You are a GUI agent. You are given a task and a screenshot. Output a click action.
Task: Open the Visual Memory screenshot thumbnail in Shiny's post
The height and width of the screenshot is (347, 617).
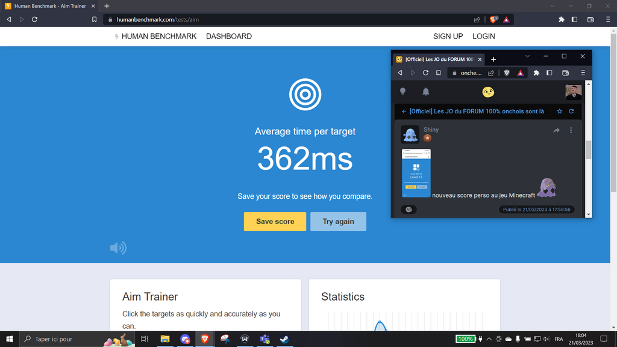coord(416,173)
